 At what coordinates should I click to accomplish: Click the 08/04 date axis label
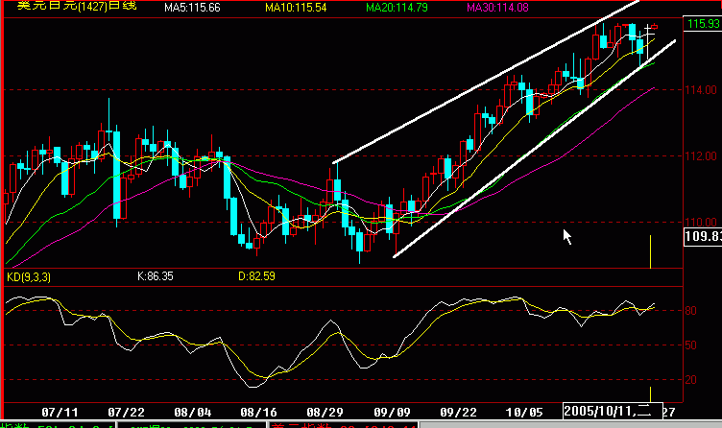192,412
